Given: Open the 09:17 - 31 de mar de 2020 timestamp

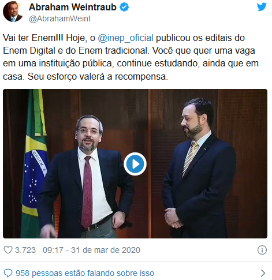Looking at the screenshot, I should click(91, 250).
